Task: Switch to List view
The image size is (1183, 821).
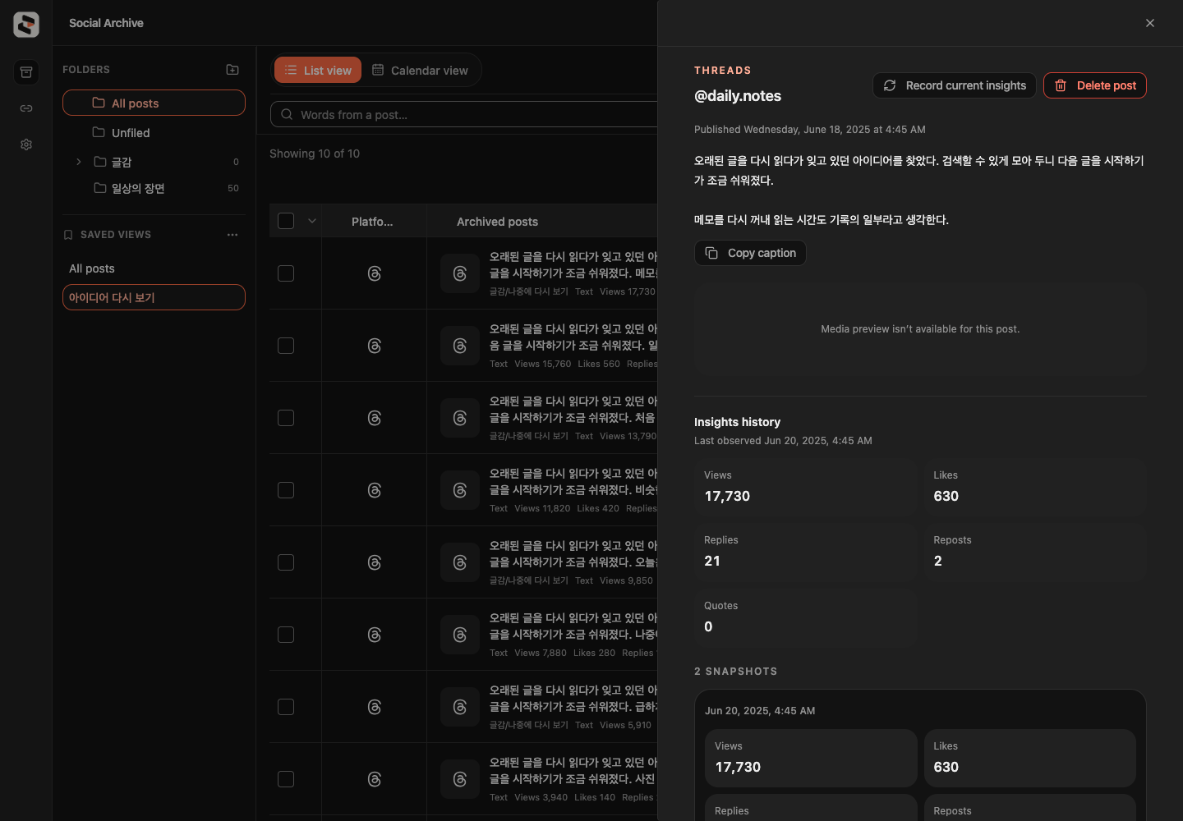Action: tap(318, 71)
